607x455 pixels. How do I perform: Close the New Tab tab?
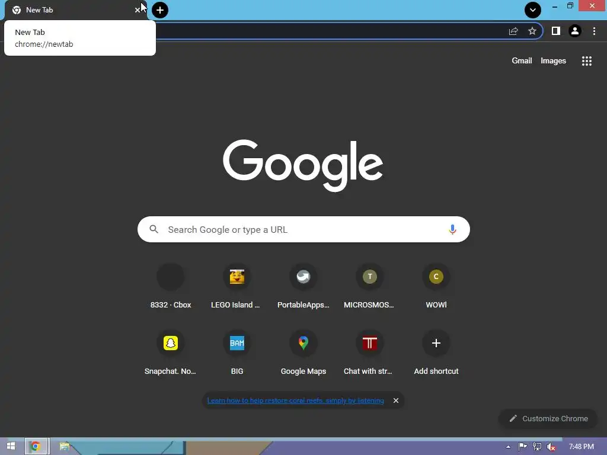(138, 10)
